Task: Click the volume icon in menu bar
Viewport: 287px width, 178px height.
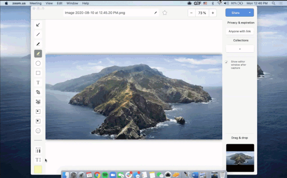Action: 226,3
